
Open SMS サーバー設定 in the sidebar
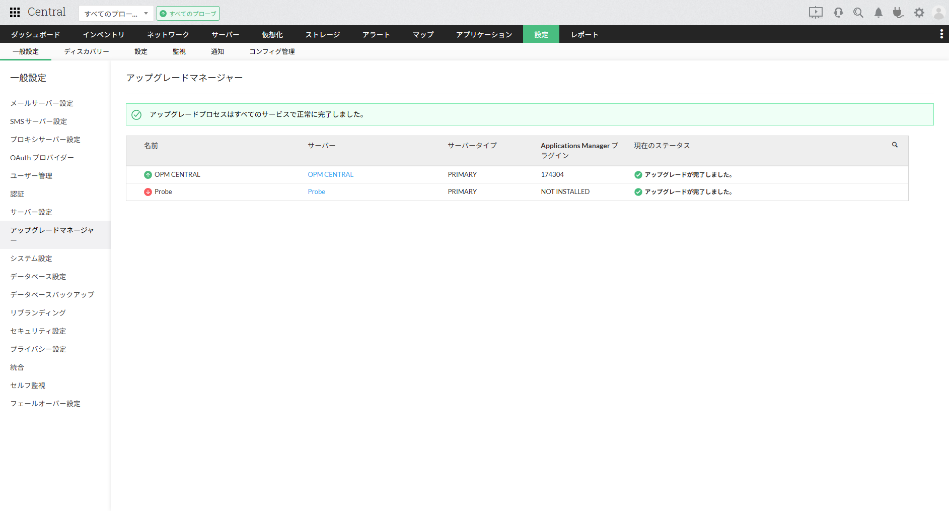38,121
